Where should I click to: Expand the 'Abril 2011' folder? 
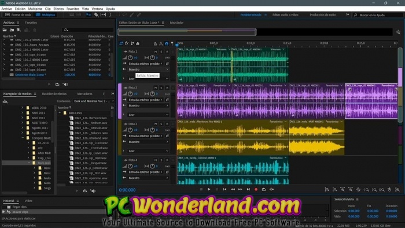pos(22,113)
